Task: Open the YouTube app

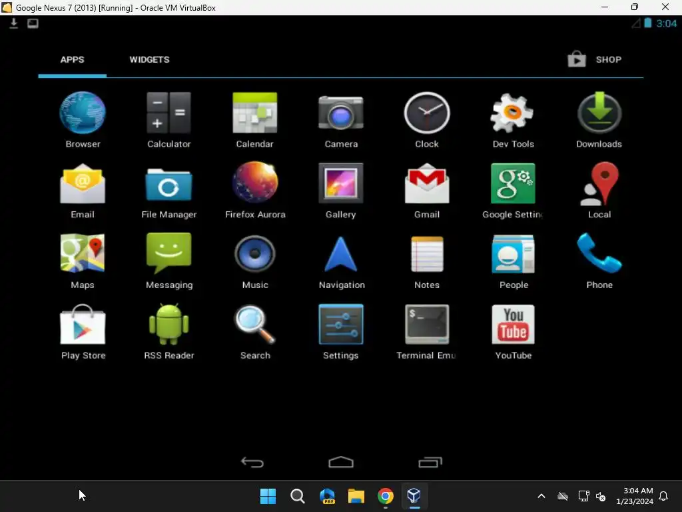Action: (x=513, y=332)
